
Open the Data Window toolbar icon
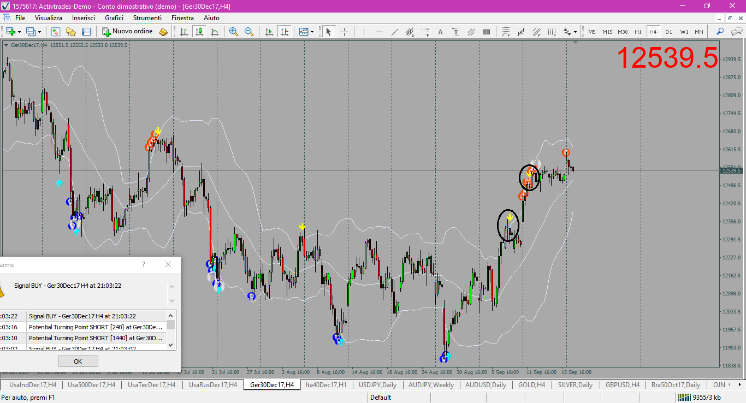(86, 32)
